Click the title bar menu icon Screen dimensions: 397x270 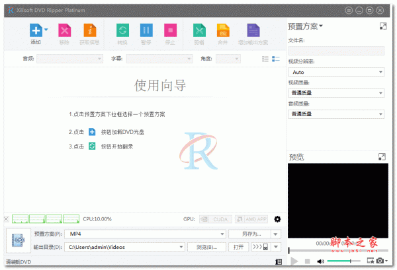pyautogui.click(x=349, y=11)
